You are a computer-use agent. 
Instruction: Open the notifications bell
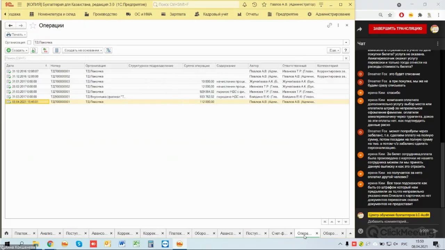(x=245, y=5)
